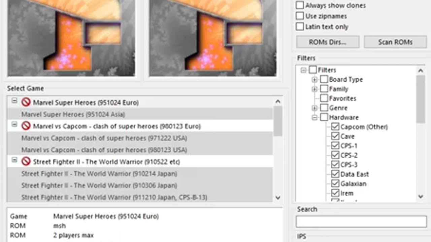Click the filters tree scrollbar up arrow
The height and width of the screenshot is (242, 431).
[x=421, y=70]
